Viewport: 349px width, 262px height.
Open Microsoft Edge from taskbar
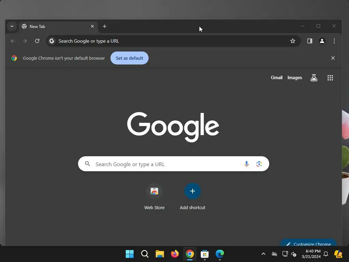220,254
